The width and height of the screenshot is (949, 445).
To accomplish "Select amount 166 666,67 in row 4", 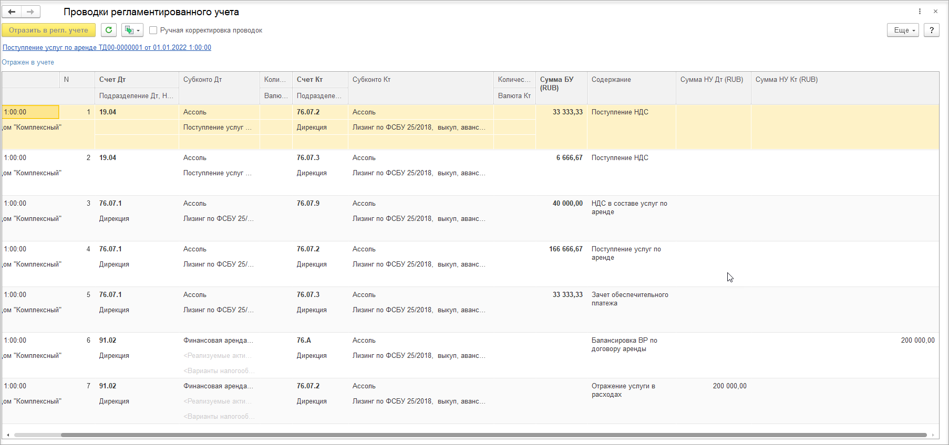I will point(566,249).
